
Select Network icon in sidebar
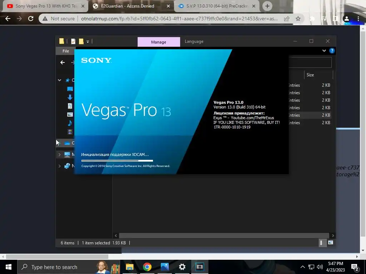pyautogui.click(x=67, y=166)
